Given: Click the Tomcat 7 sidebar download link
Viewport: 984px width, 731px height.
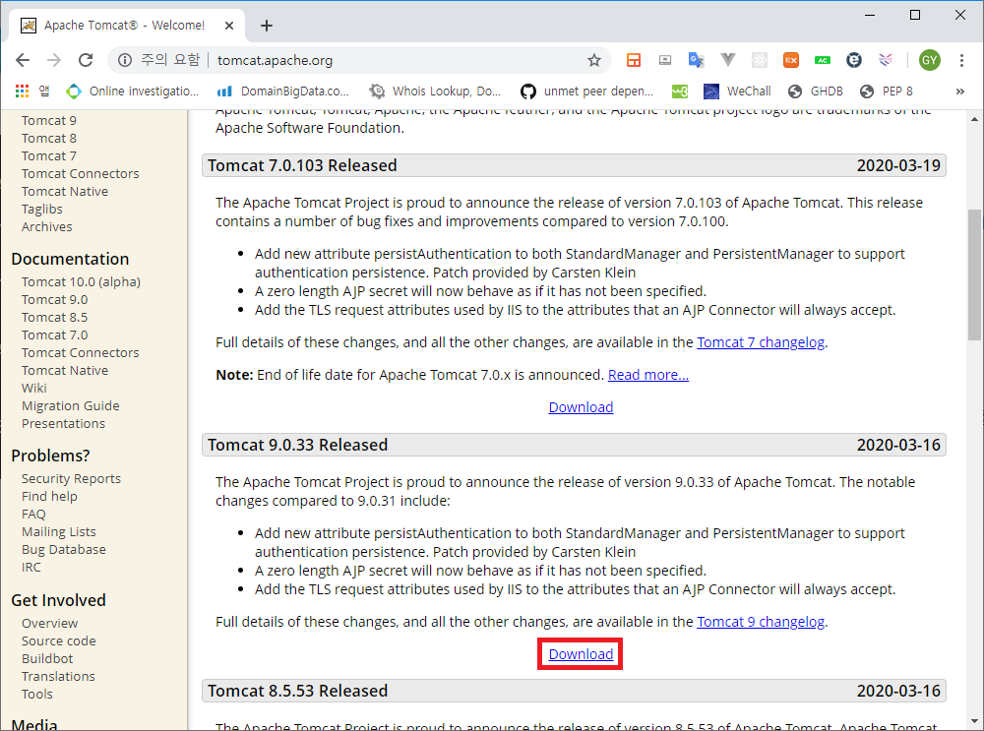Looking at the screenshot, I should click(49, 155).
